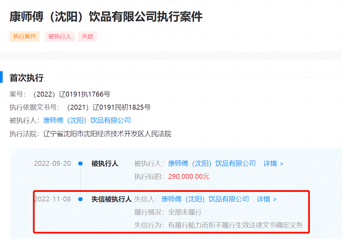Click the red 290,000.00元 amount

189,176
